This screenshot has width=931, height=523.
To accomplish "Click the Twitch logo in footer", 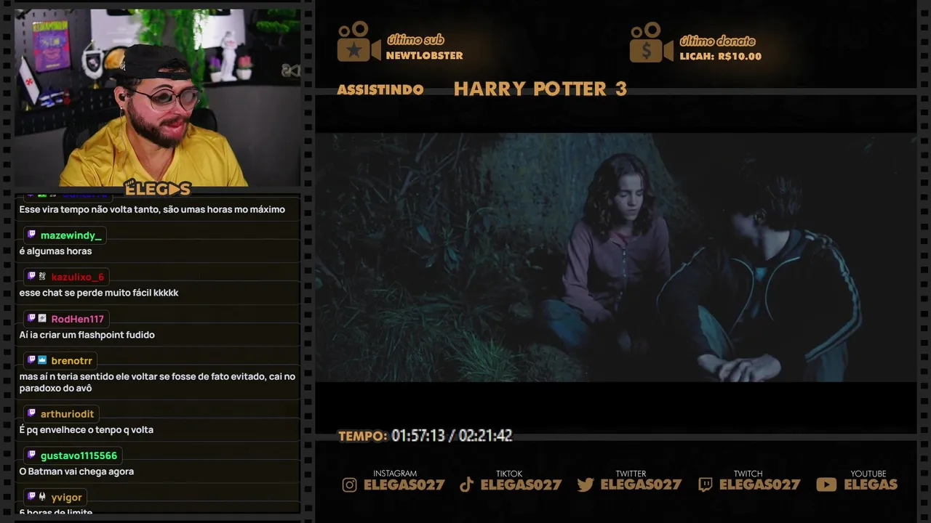I will (706, 485).
